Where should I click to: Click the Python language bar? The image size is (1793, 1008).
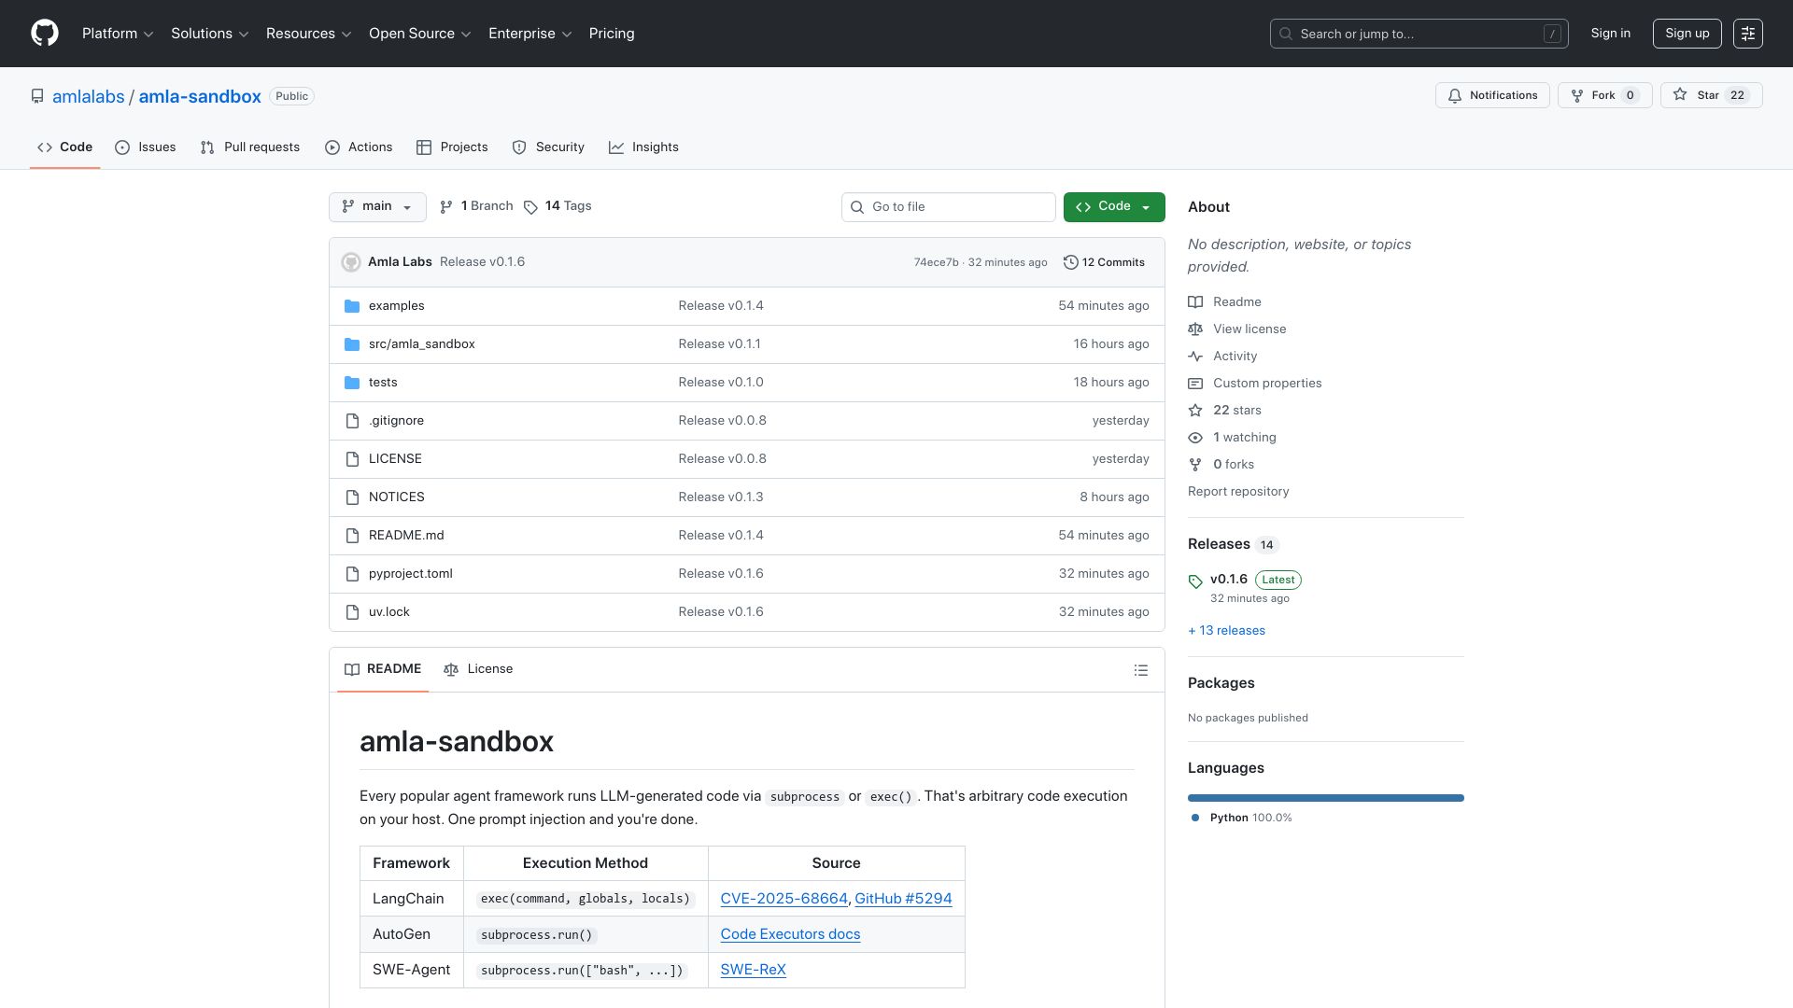click(x=1326, y=798)
